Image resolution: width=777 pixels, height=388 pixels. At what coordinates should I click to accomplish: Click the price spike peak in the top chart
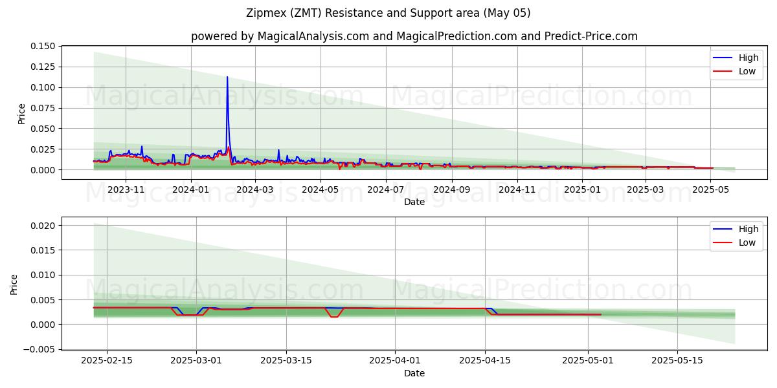click(x=227, y=77)
